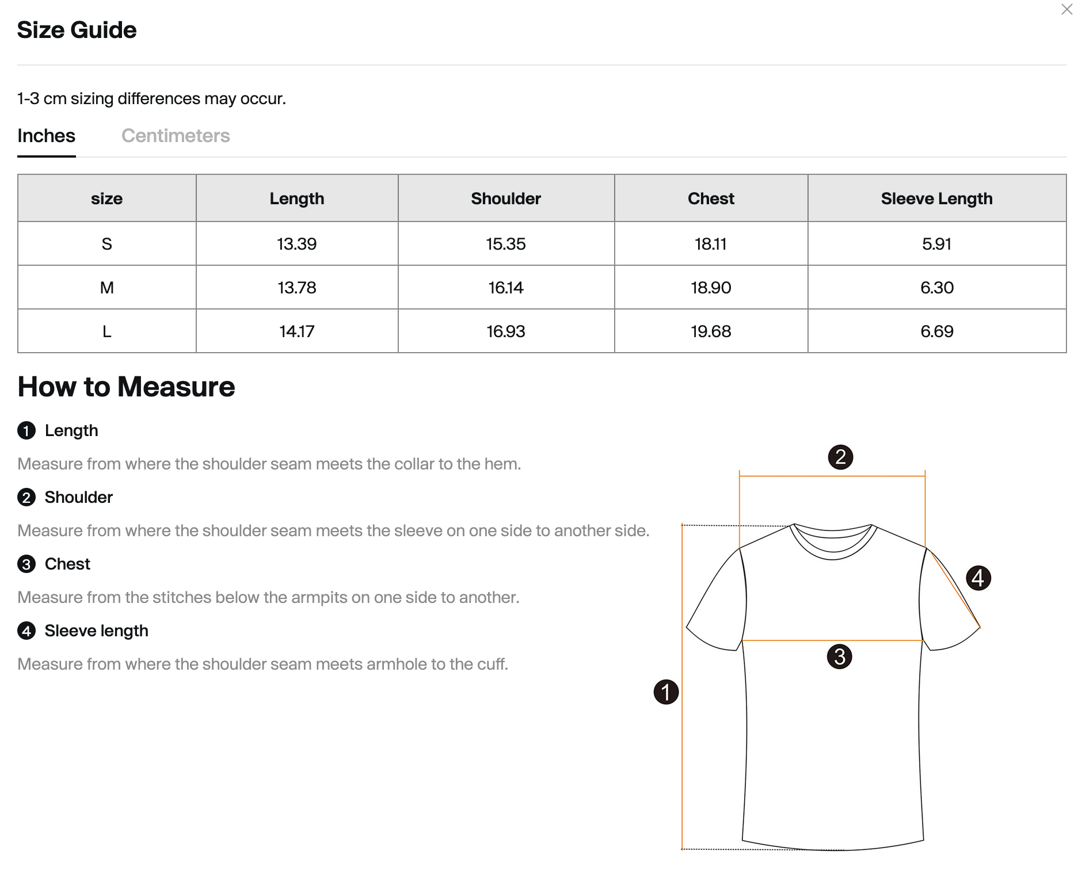Click the Shoulder column header
Viewport: 1082px width, 886px height.
[x=506, y=198]
